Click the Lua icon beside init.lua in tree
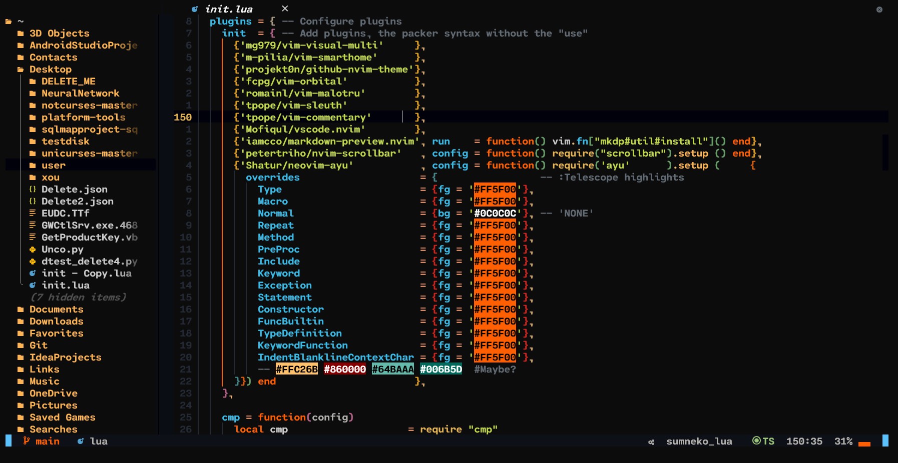Screen dimensions: 898x463 (33, 285)
